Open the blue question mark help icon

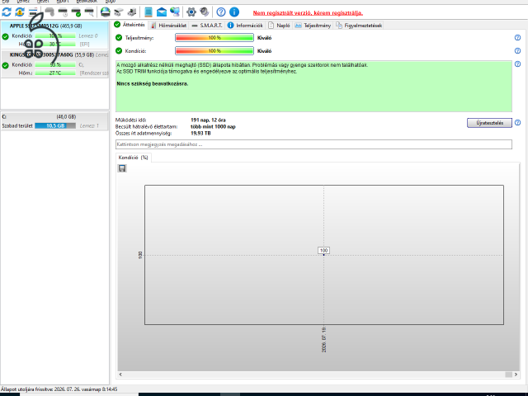coord(221,12)
